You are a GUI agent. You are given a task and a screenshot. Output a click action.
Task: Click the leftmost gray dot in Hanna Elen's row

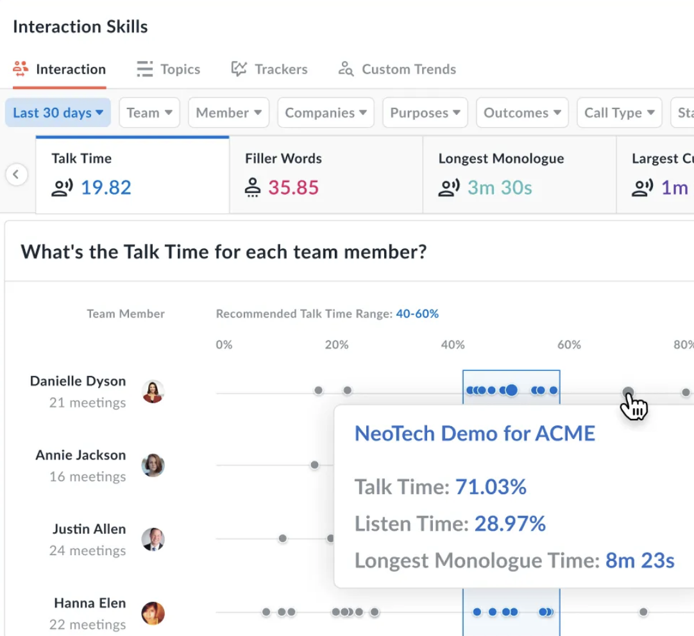[266, 612]
